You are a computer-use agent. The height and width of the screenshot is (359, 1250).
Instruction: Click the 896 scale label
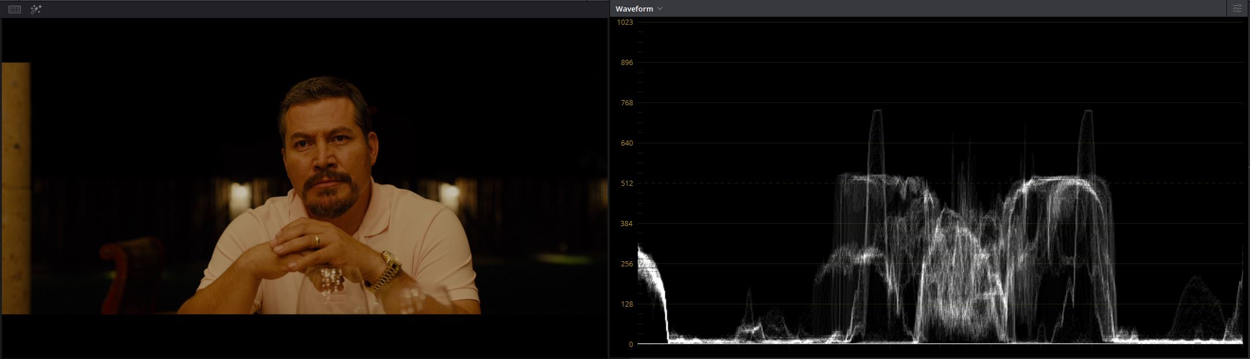click(626, 62)
